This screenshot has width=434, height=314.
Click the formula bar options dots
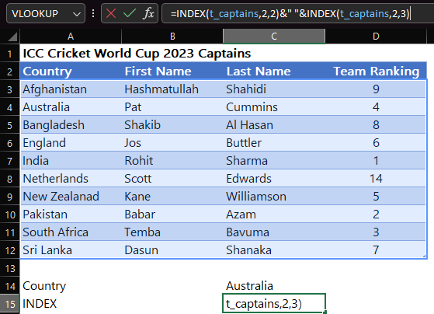[x=93, y=13]
